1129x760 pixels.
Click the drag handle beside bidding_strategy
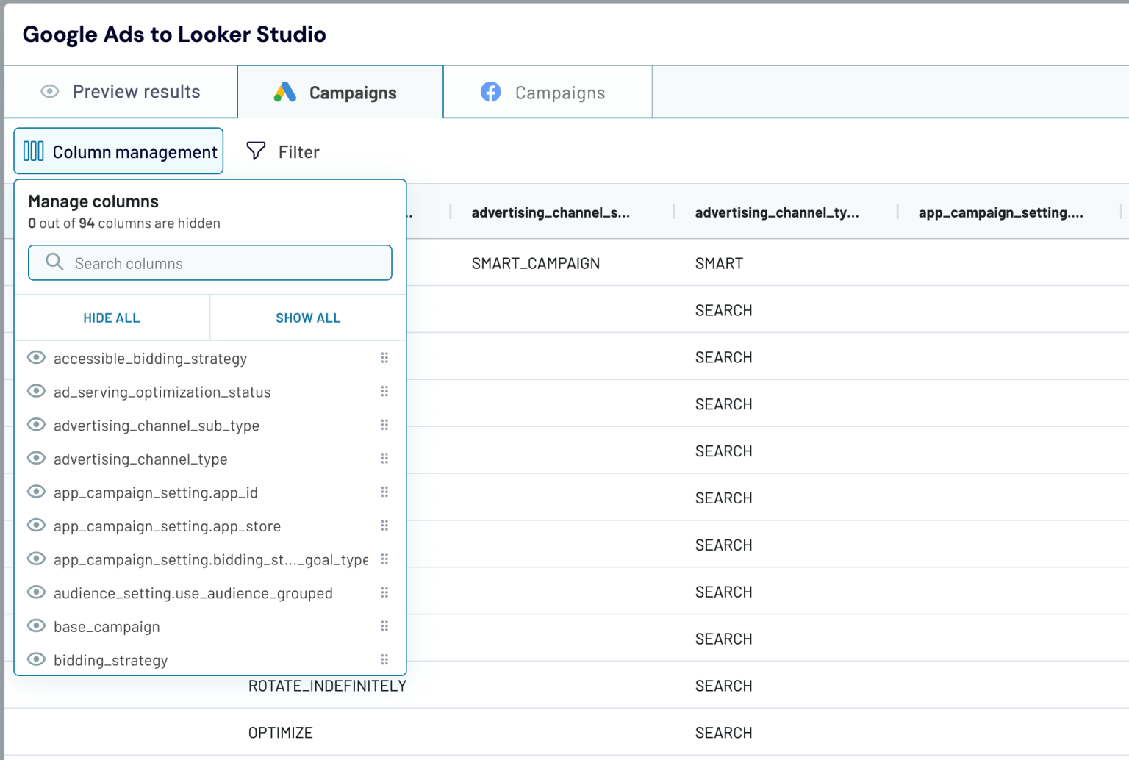point(384,659)
